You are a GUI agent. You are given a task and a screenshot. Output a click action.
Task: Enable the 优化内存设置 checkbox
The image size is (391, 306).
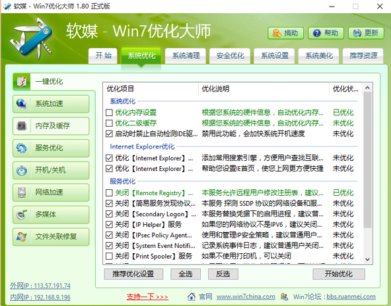click(109, 113)
